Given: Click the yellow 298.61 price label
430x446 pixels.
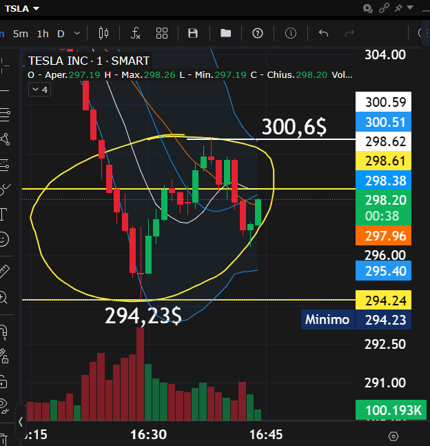Looking at the screenshot, I should (x=383, y=161).
